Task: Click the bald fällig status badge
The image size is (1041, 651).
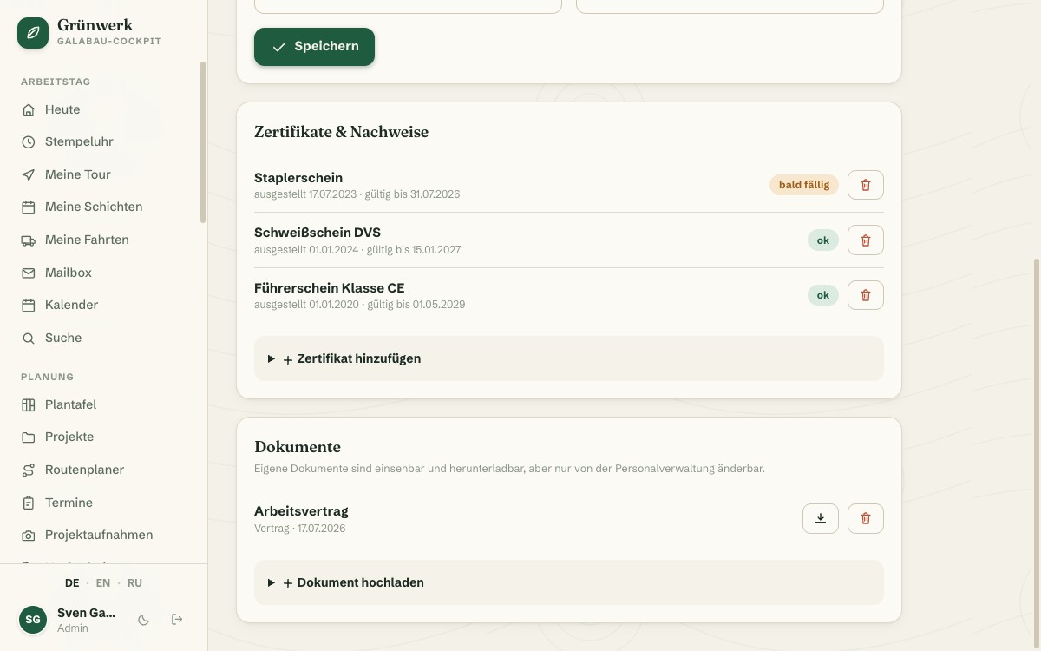Action: click(x=803, y=185)
